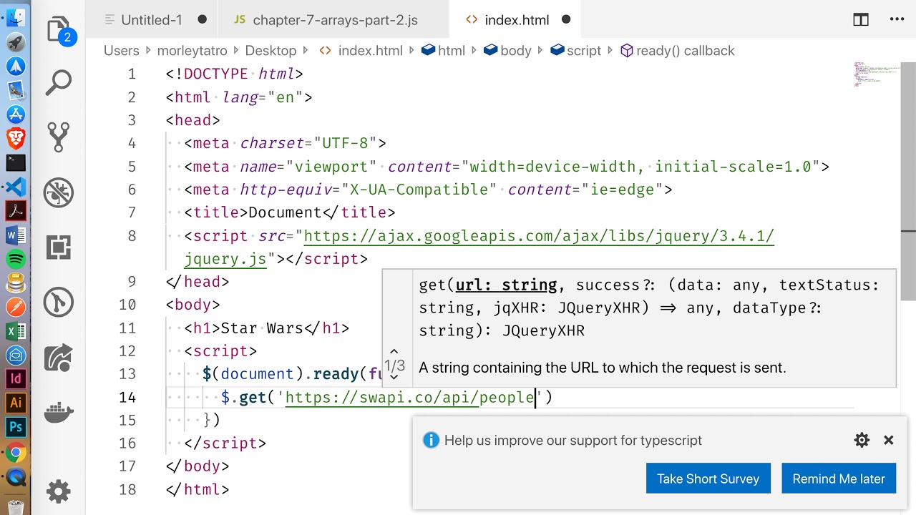Launch Brave browser from the dock

click(x=16, y=138)
